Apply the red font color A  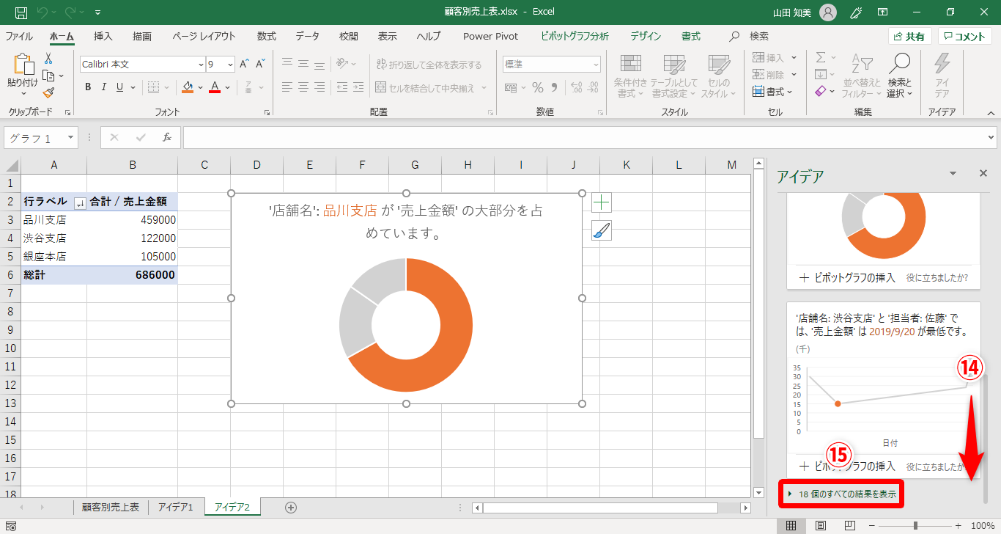[x=215, y=87]
